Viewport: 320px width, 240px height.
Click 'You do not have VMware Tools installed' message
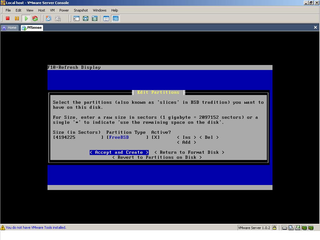pyautogui.click(x=36, y=227)
